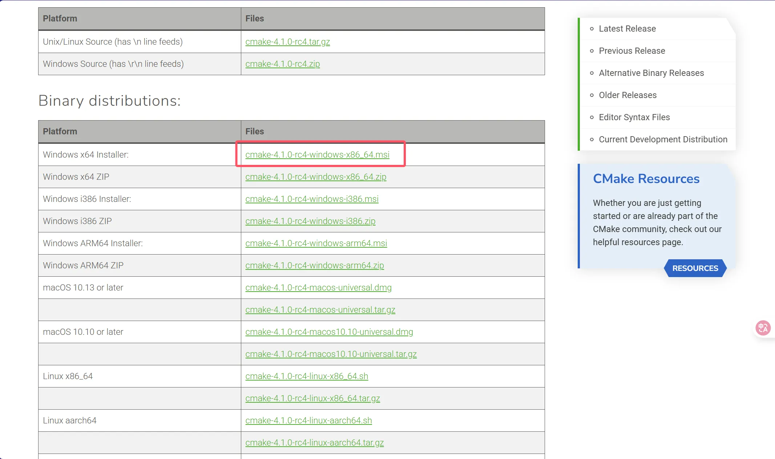Download cmake-4.1.0-rc4.tar.gz source

(287, 42)
